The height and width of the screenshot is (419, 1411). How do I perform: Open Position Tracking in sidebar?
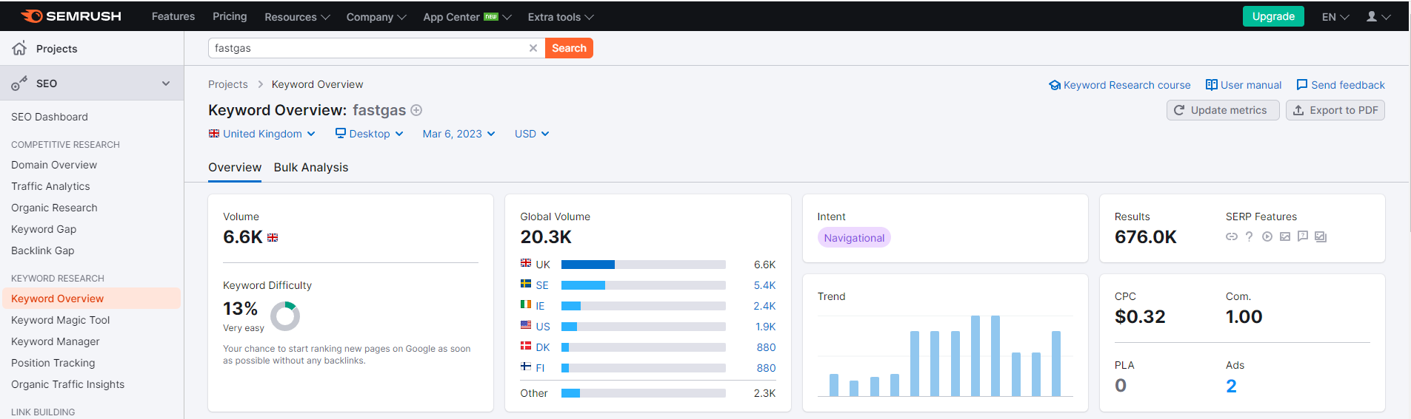point(53,363)
